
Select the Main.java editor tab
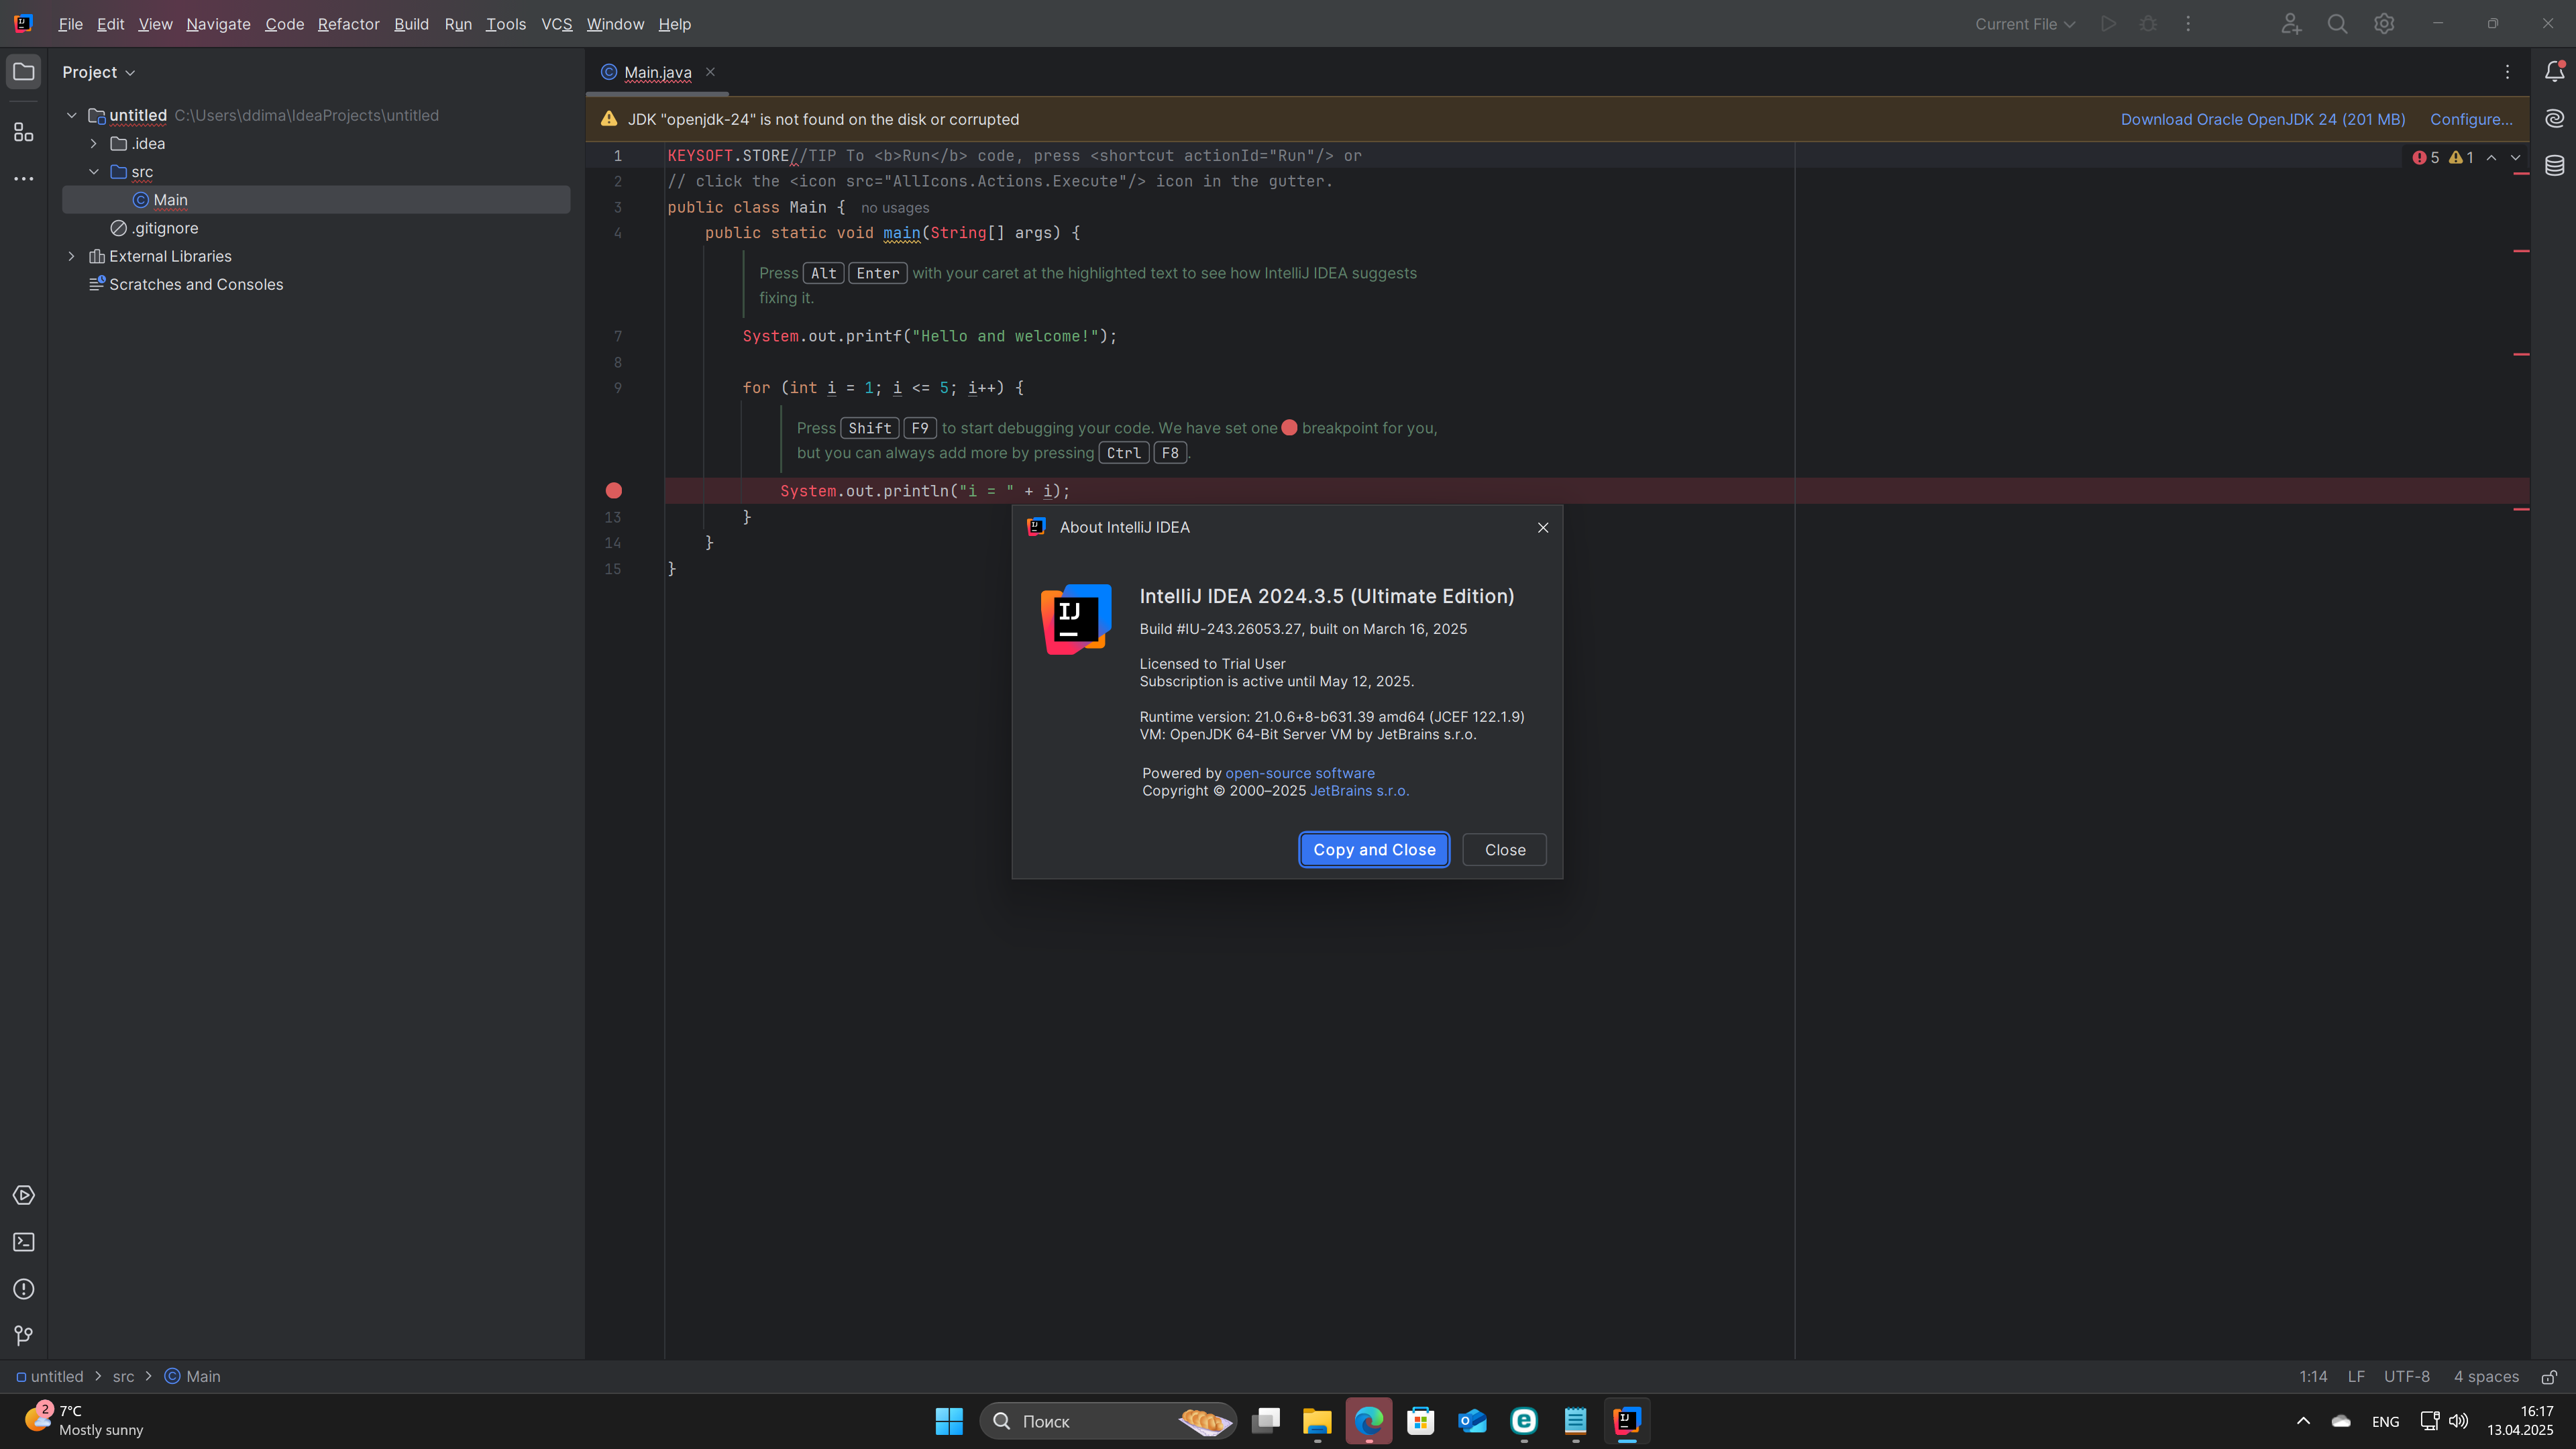pos(657,72)
